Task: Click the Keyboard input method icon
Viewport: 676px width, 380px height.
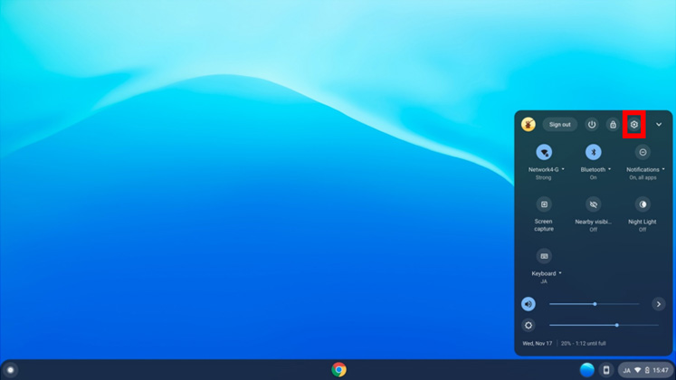Action: point(544,256)
